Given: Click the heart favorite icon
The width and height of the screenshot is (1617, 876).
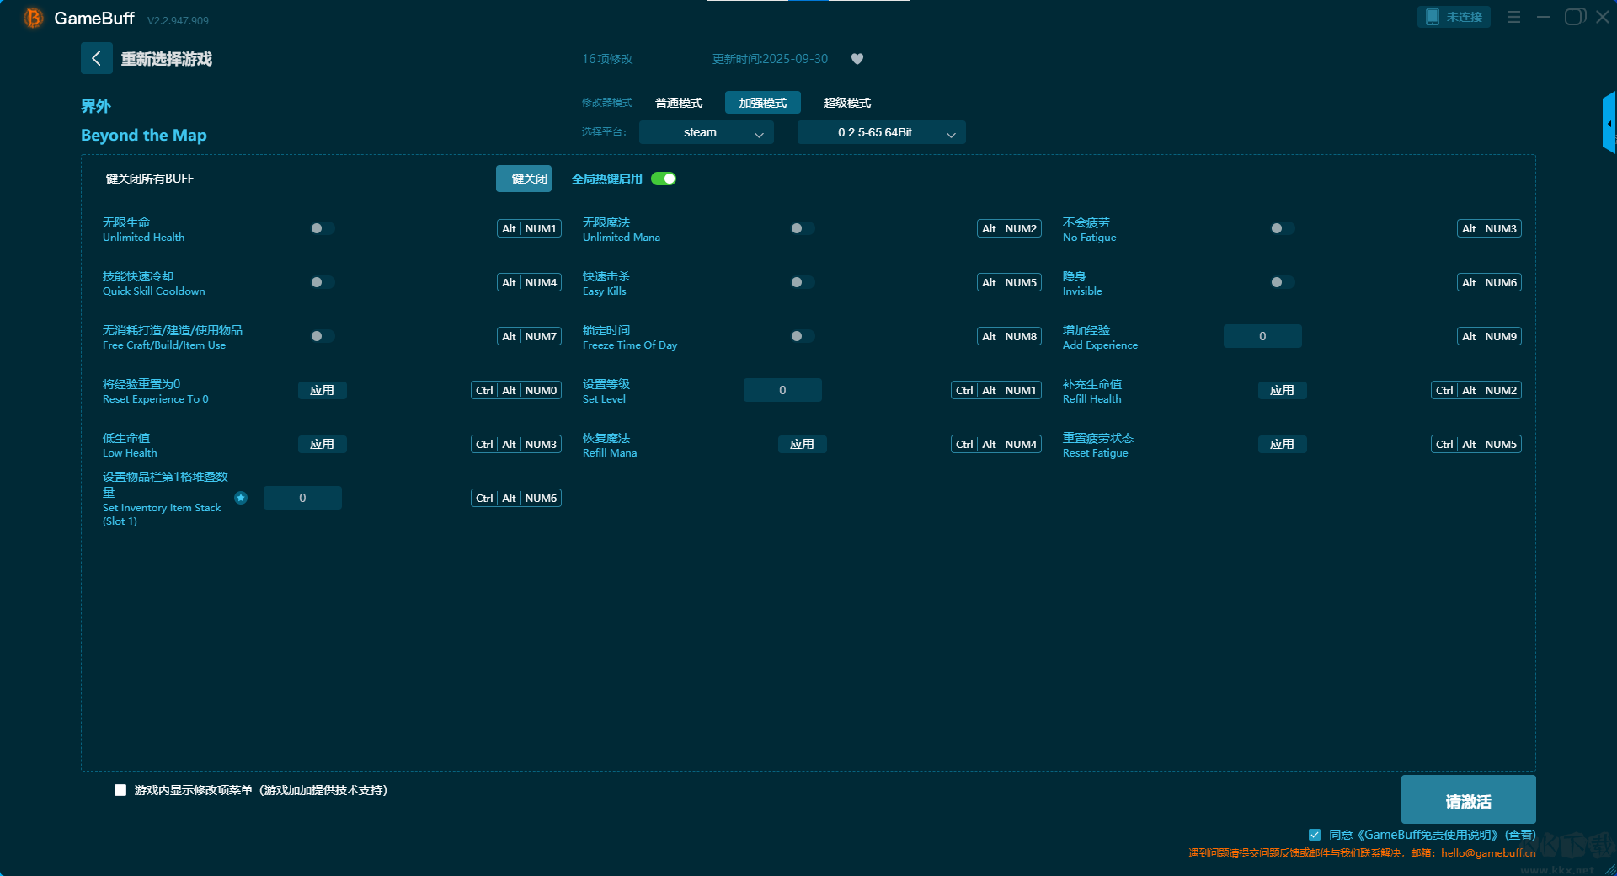Looking at the screenshot, I should 857,59.
